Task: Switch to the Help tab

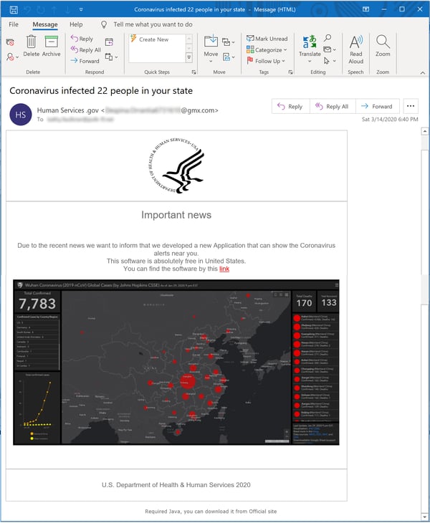Action: [x=76, y=24]
